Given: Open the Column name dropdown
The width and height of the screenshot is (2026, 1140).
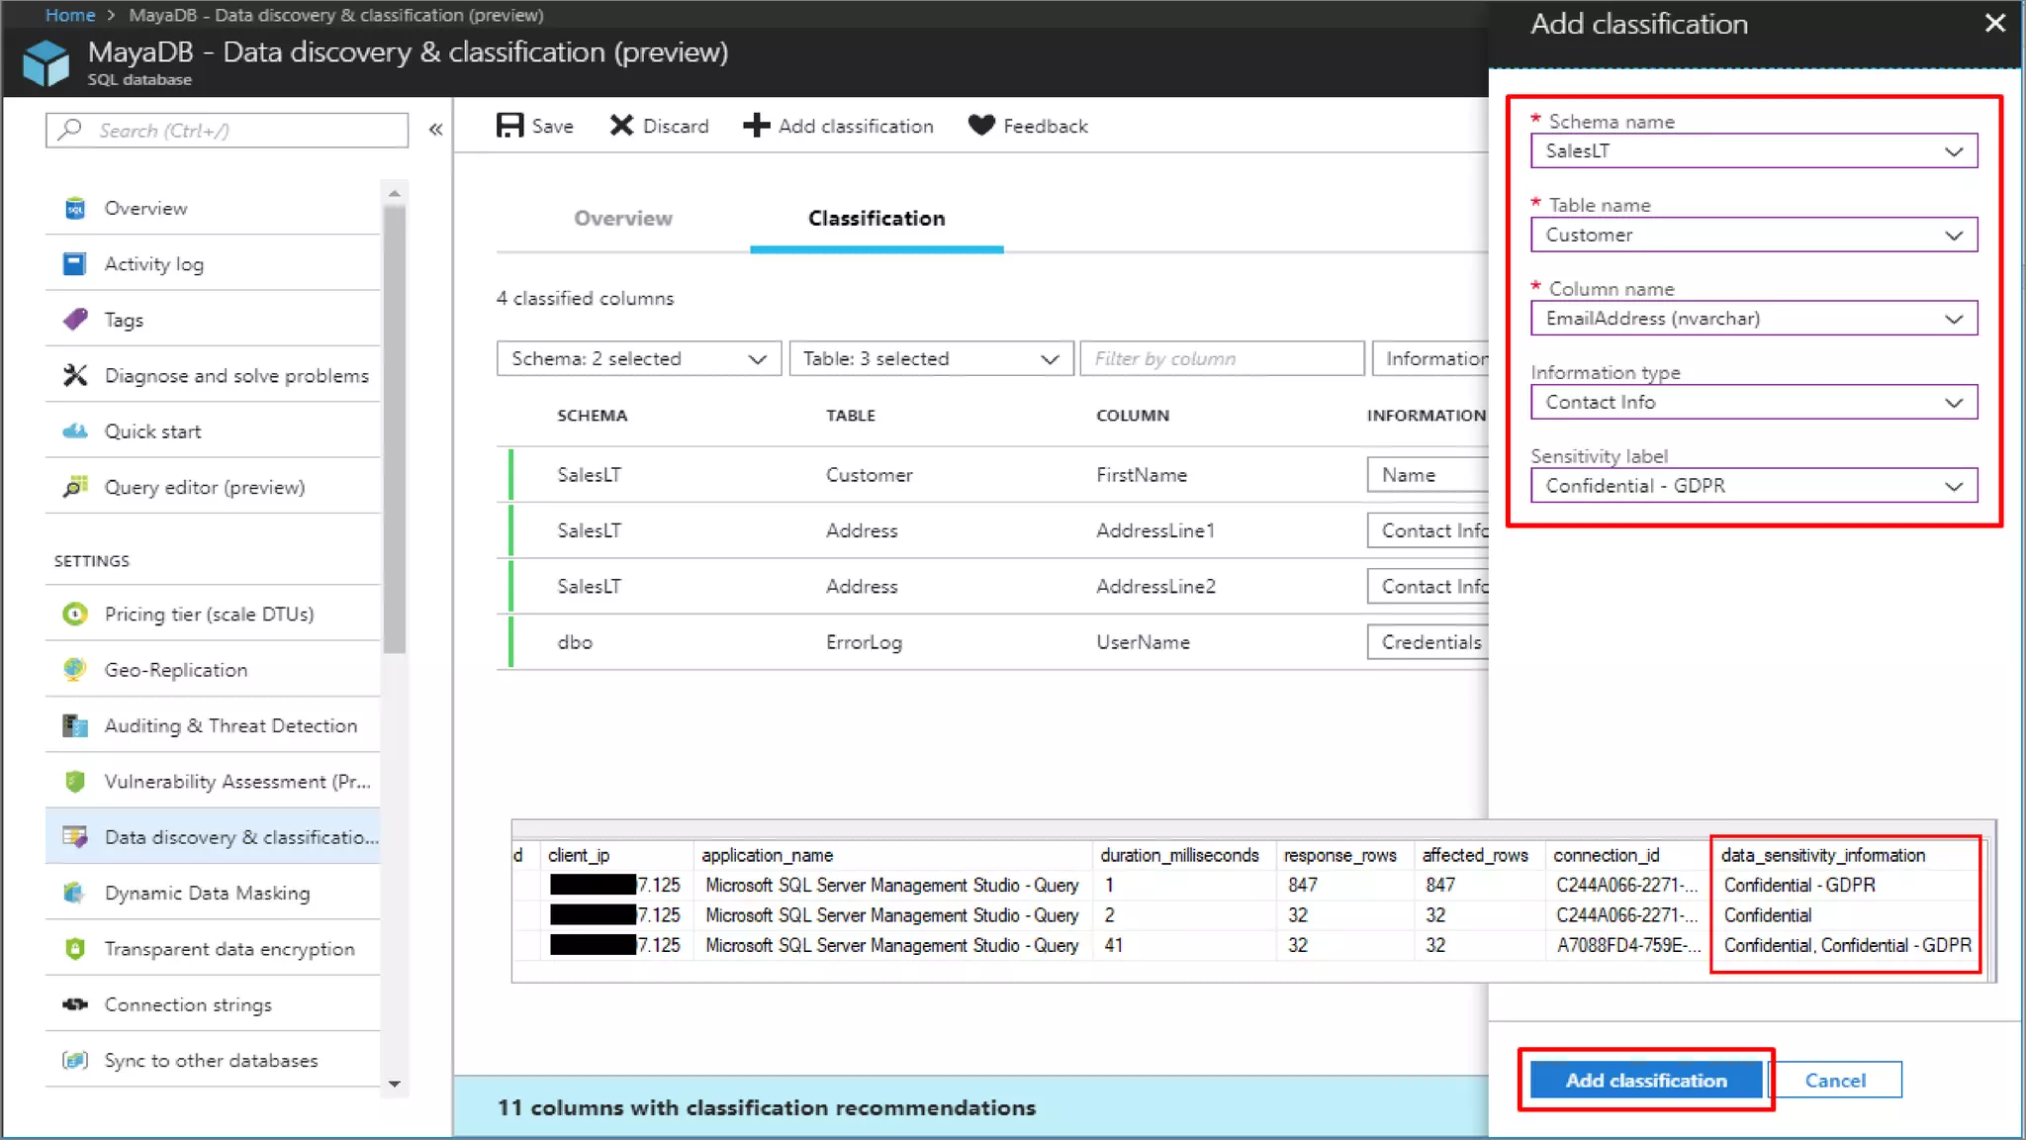Looking at the screenshot, I should click(x=1754, y=319).
